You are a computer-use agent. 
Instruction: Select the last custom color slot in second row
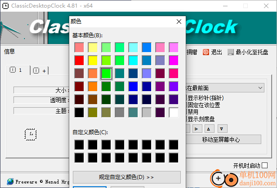[174, 157]
